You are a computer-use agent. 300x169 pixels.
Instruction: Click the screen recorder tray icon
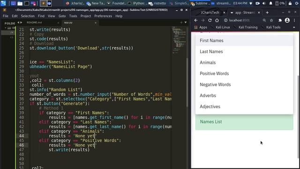coord(257,3)
